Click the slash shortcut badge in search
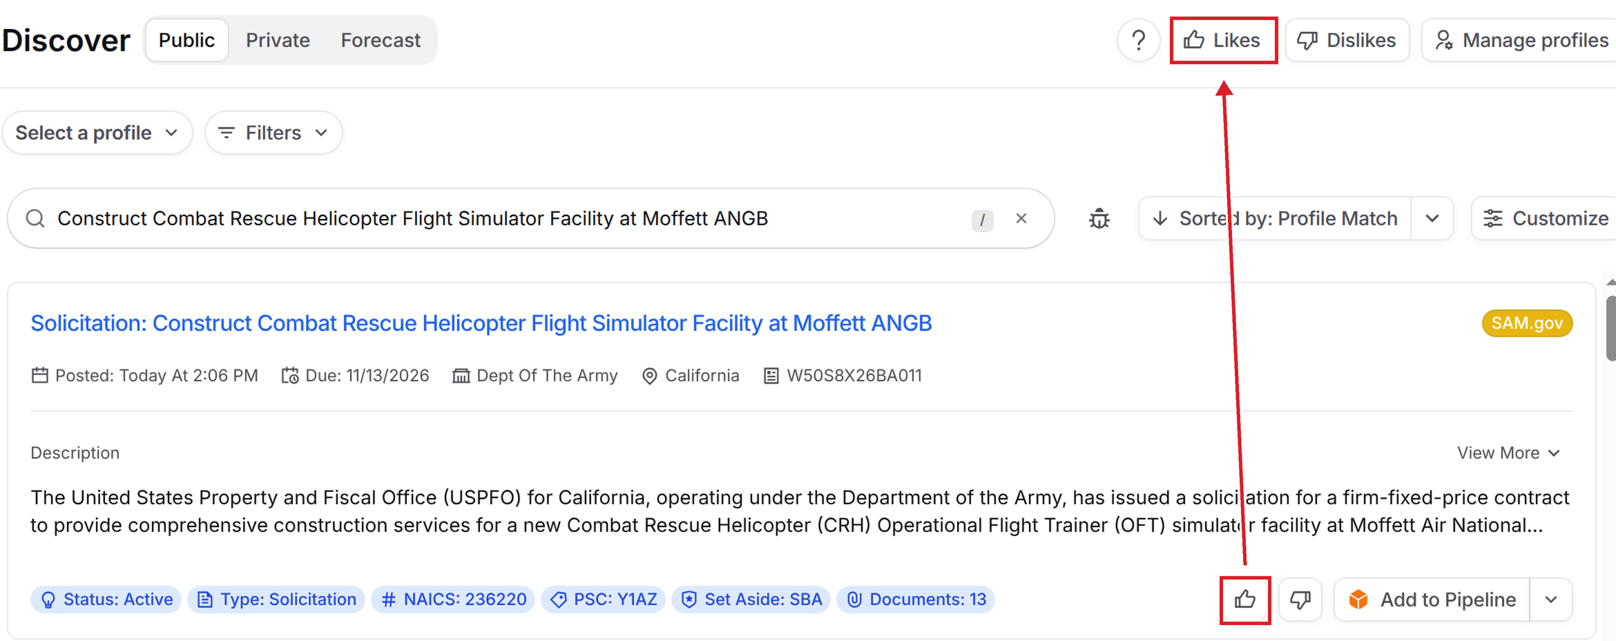Viewport: 1616px width, 641px height. [x=982, y=220]
